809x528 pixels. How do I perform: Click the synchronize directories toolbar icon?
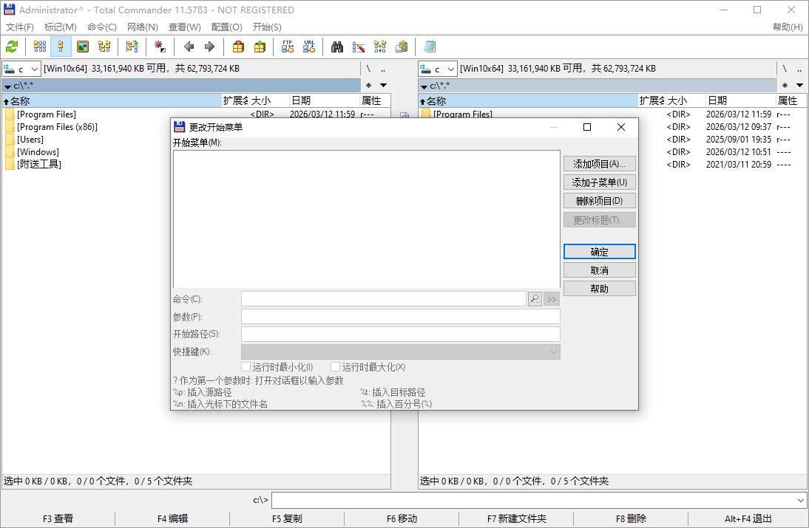[380, 47]
